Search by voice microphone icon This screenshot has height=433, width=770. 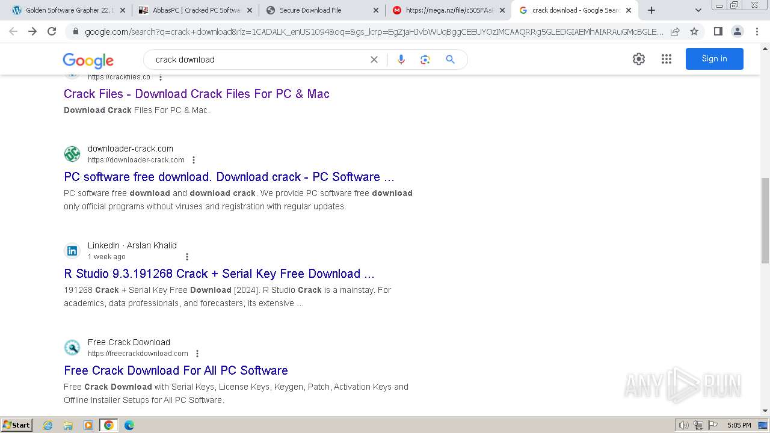pyautogui.click(x=401, y=60)
